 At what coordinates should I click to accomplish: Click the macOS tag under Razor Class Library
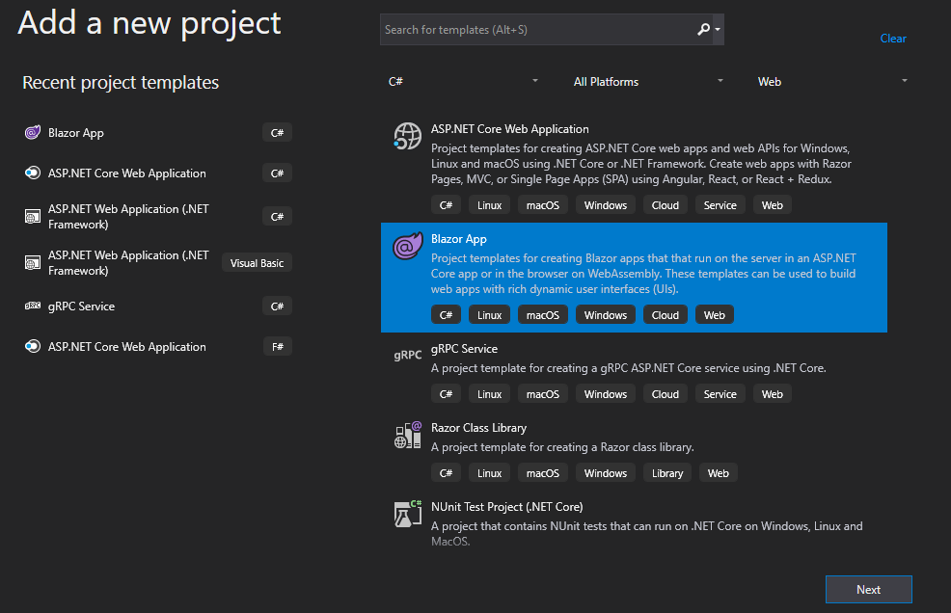coord(543,473)
